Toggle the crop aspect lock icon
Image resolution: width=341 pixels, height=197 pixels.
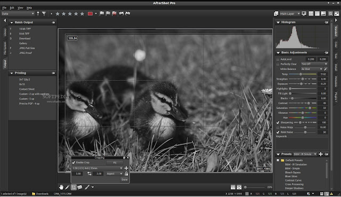[x=126, y=174]
